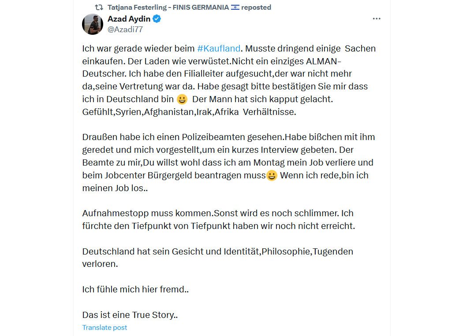Click the grinning emoji after 'beantragen muss'

click(x=272, y=176)
